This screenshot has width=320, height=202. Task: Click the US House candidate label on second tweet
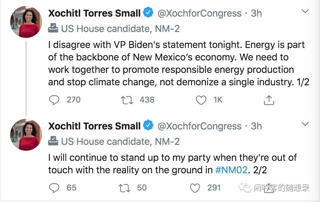coord(120,142)
